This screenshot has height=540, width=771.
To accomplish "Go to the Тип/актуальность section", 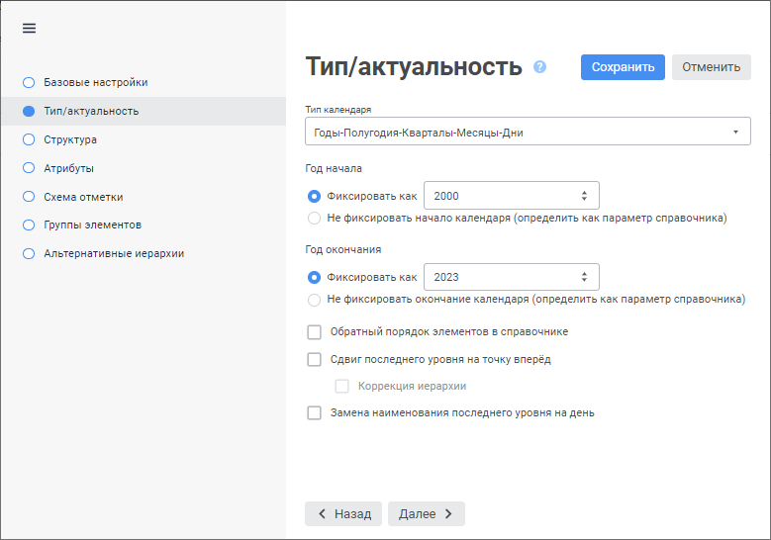I will coord(91,111).
